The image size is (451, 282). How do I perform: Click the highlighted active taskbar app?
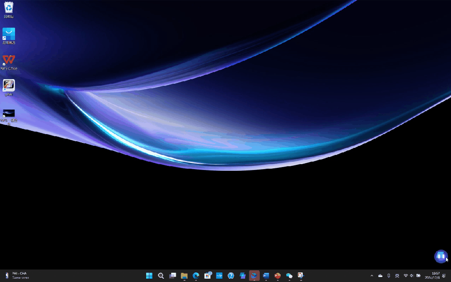point(254,276)
